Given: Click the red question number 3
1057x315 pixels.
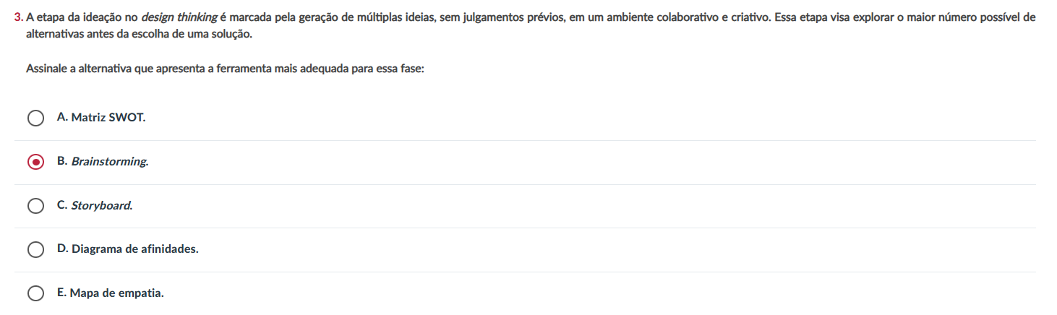Looking at the screenshot, I should pyautogui.click(x=18, y=17).
